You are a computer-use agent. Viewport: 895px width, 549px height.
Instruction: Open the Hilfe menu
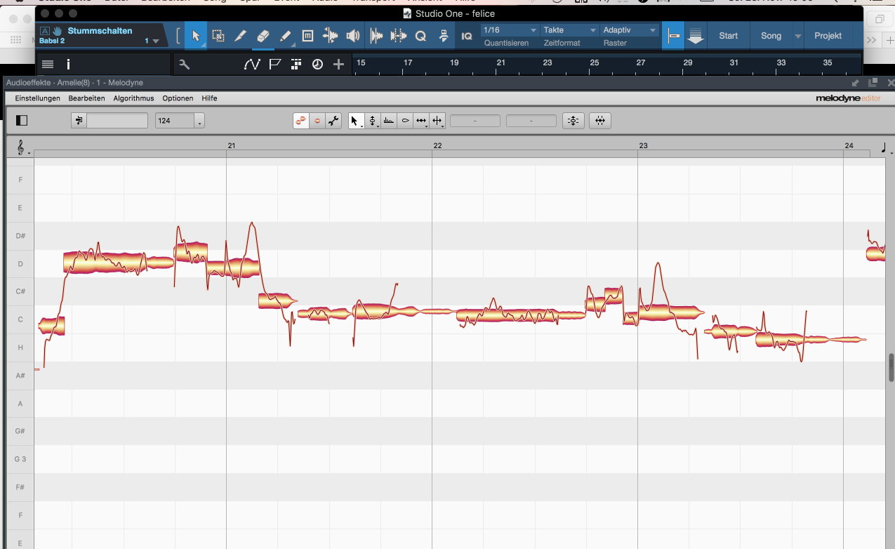tap(209, 98)
